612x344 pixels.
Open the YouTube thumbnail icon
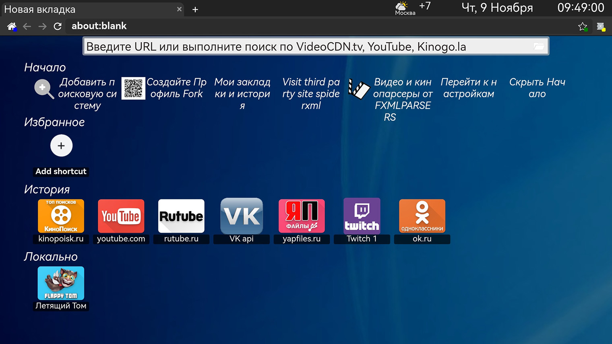(x=121, y=216)
